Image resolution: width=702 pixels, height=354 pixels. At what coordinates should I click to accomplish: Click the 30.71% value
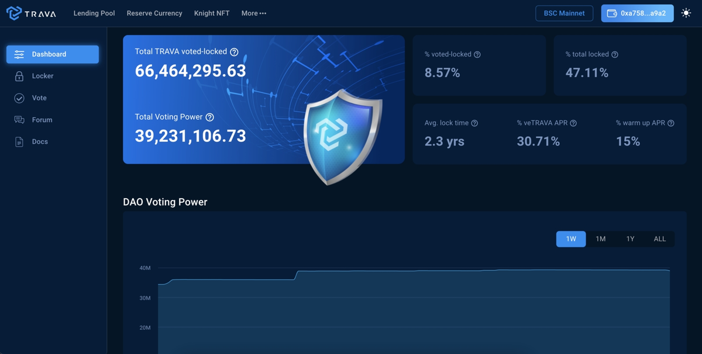pyautogui.click(x=538, y=141)
